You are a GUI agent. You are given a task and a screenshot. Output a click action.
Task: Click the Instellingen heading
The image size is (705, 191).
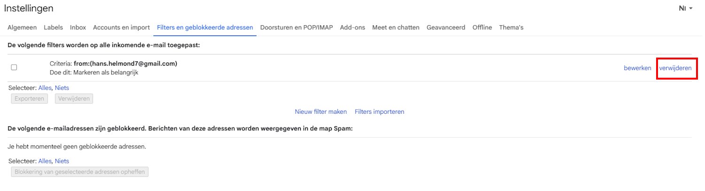tap(29, 8)
